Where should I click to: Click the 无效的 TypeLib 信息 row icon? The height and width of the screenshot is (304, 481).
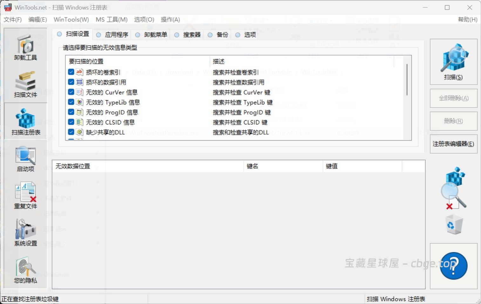point(79,102)
